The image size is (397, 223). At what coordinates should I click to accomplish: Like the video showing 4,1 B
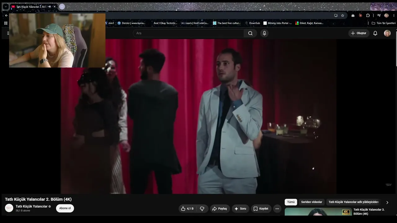tap(187, 209)
